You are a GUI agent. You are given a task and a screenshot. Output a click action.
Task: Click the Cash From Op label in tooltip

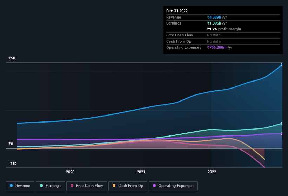pos(179,41)
